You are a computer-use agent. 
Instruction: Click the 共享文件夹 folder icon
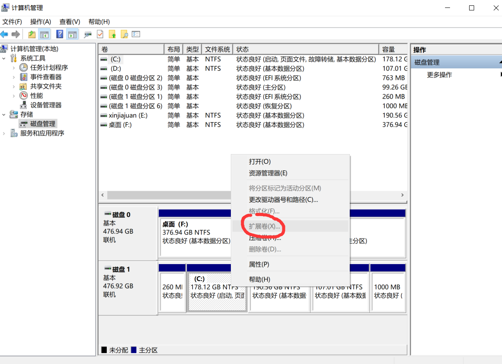click(24, 86)
